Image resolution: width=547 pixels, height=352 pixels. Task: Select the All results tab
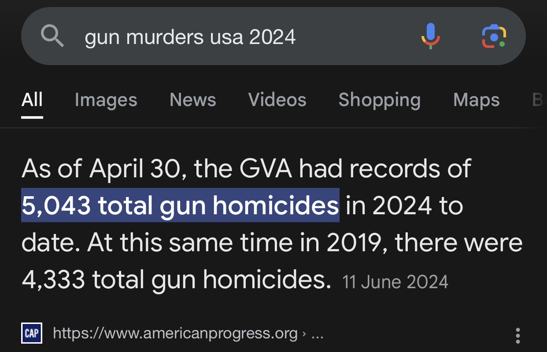32,100
